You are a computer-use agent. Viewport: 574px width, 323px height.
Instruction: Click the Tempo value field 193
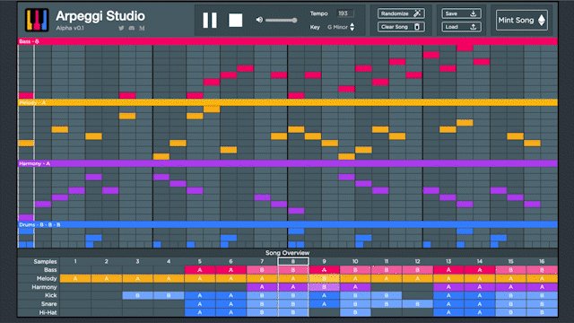pyautogui.click(x=345, y=13)
